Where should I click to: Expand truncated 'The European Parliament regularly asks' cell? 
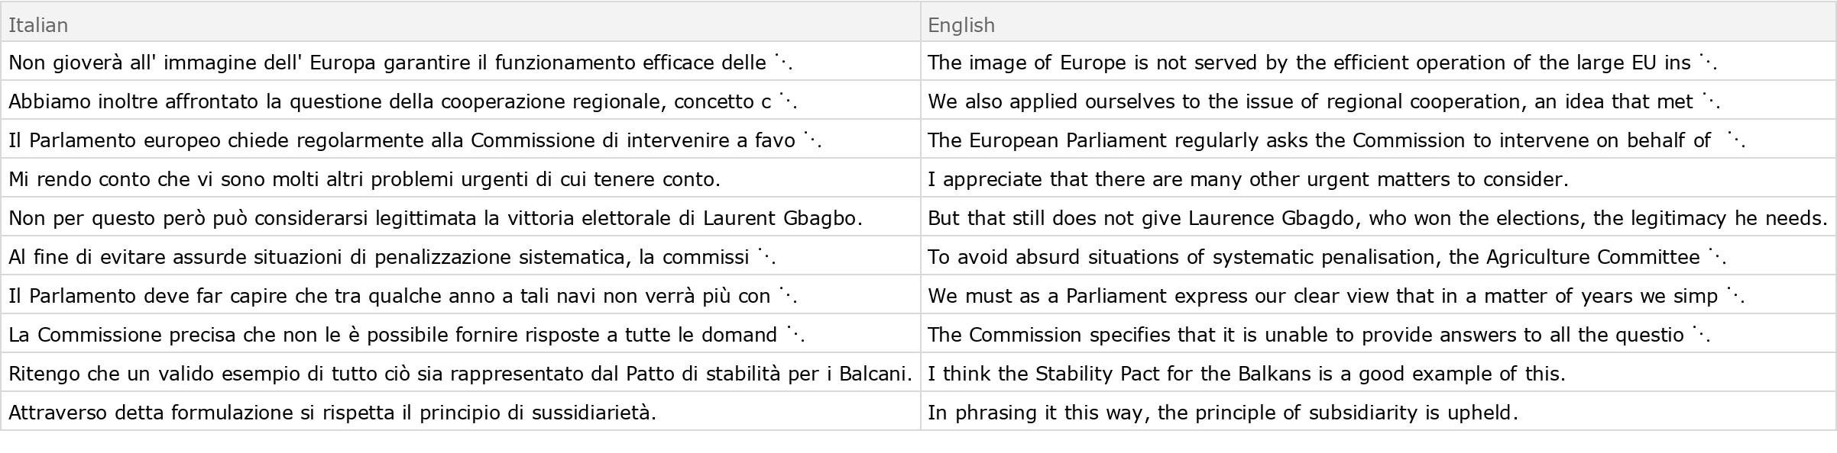click(1736, 140)
